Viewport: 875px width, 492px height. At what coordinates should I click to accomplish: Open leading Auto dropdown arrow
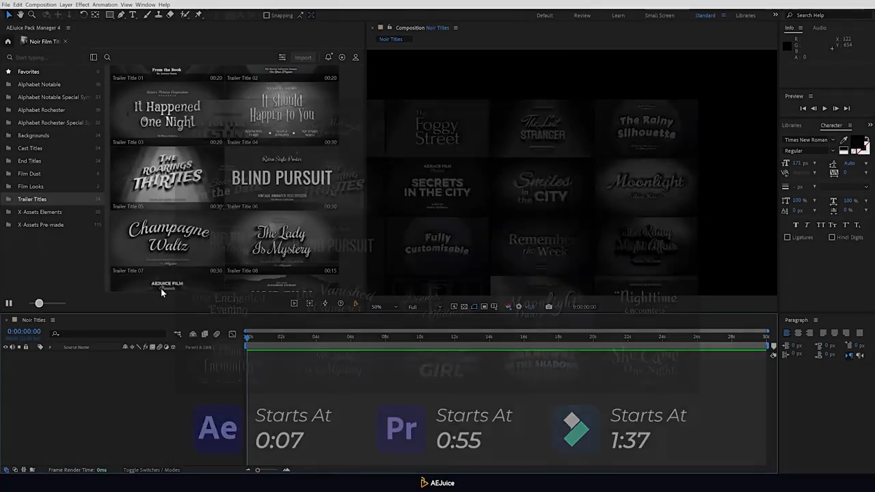[866, 163]
